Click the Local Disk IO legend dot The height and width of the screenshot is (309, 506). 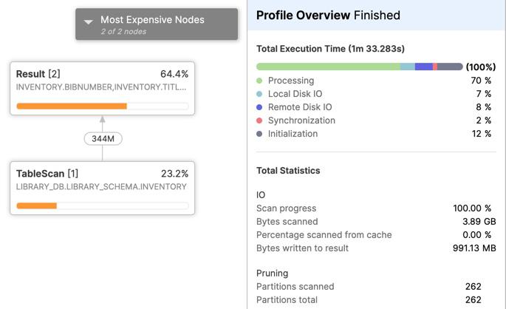259,94
